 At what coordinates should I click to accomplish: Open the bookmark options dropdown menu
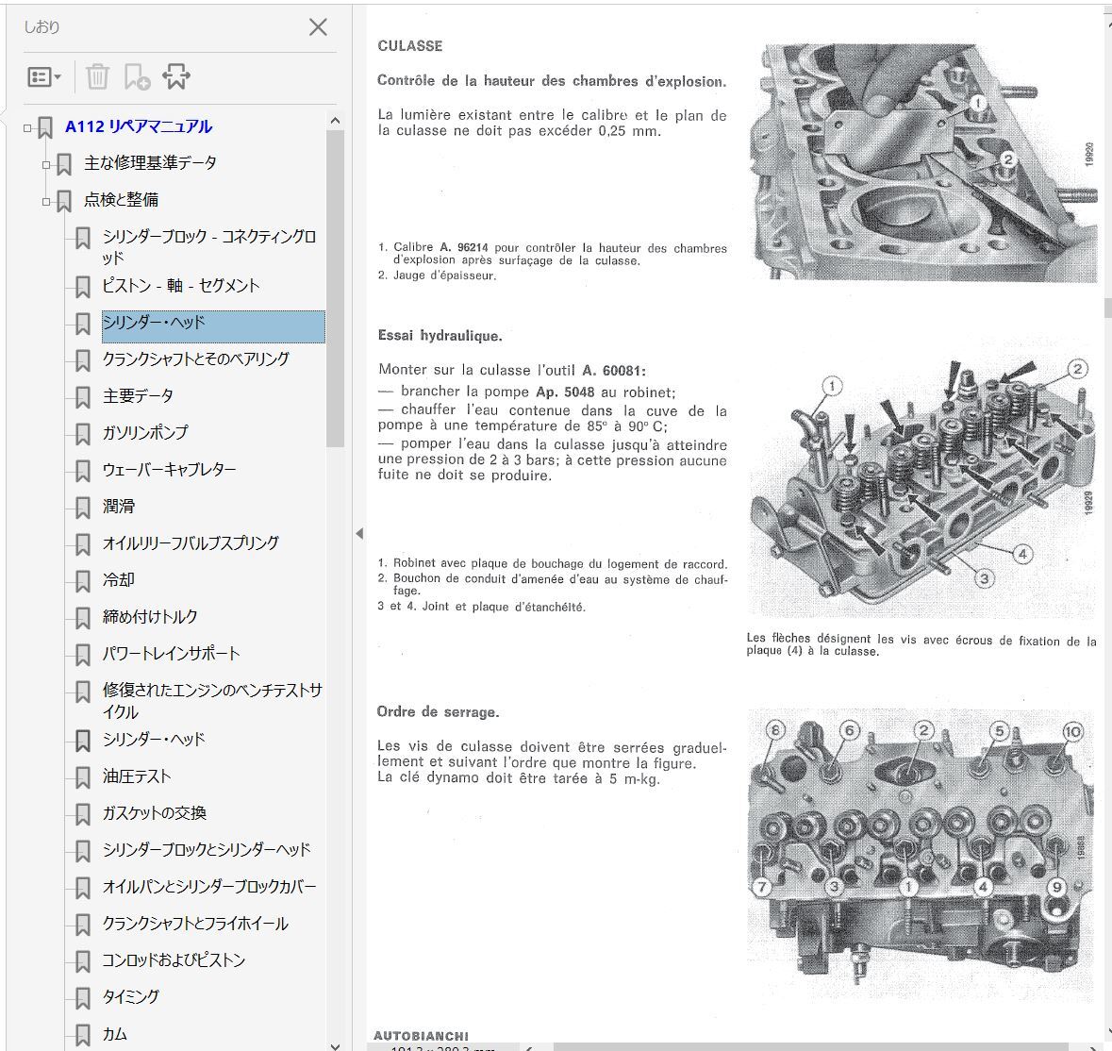tap(44, 76)
